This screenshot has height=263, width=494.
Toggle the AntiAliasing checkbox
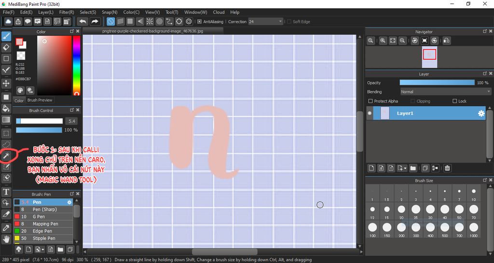click(x=199, y=22)
